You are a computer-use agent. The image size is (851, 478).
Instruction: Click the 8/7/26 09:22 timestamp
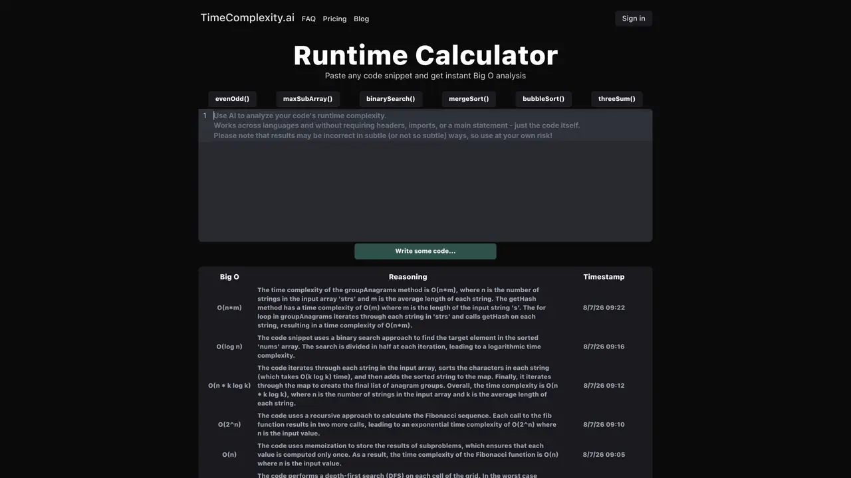click(604, 308)
